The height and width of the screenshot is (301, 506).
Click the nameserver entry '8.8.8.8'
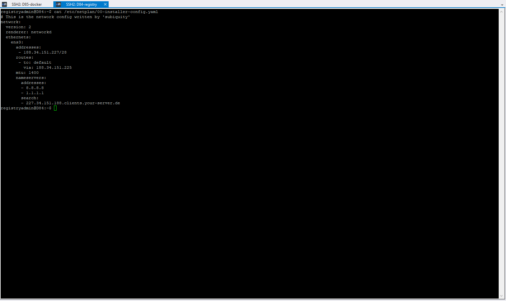[x=35, y=88]
